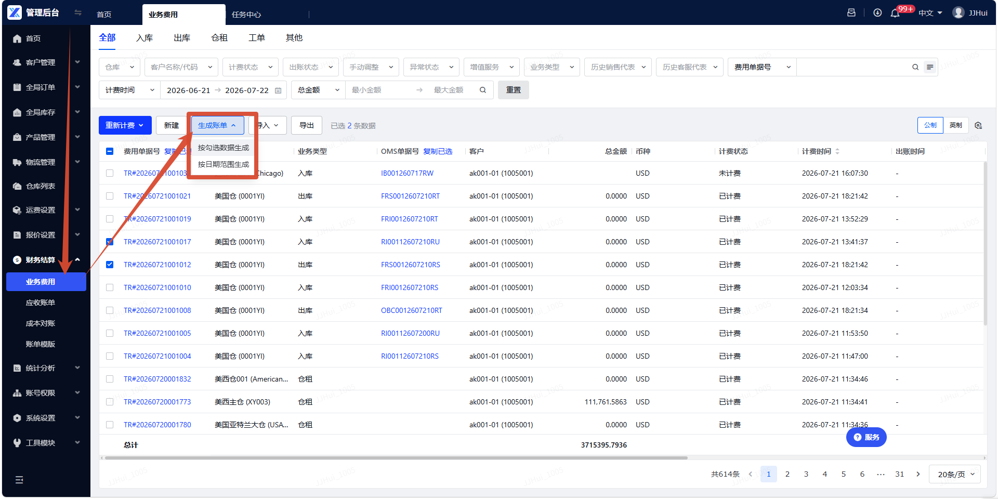The height and width of the screenshot is (499, 998).
Task: Click the blue 服务 help button
Action: tap(866, 437)
